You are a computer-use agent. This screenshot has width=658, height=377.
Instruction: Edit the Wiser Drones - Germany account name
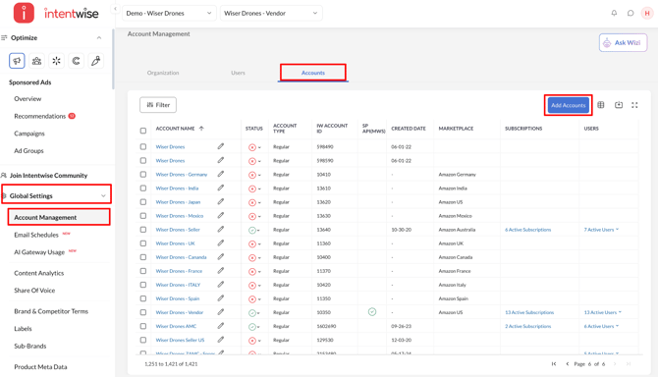(221, 174)
